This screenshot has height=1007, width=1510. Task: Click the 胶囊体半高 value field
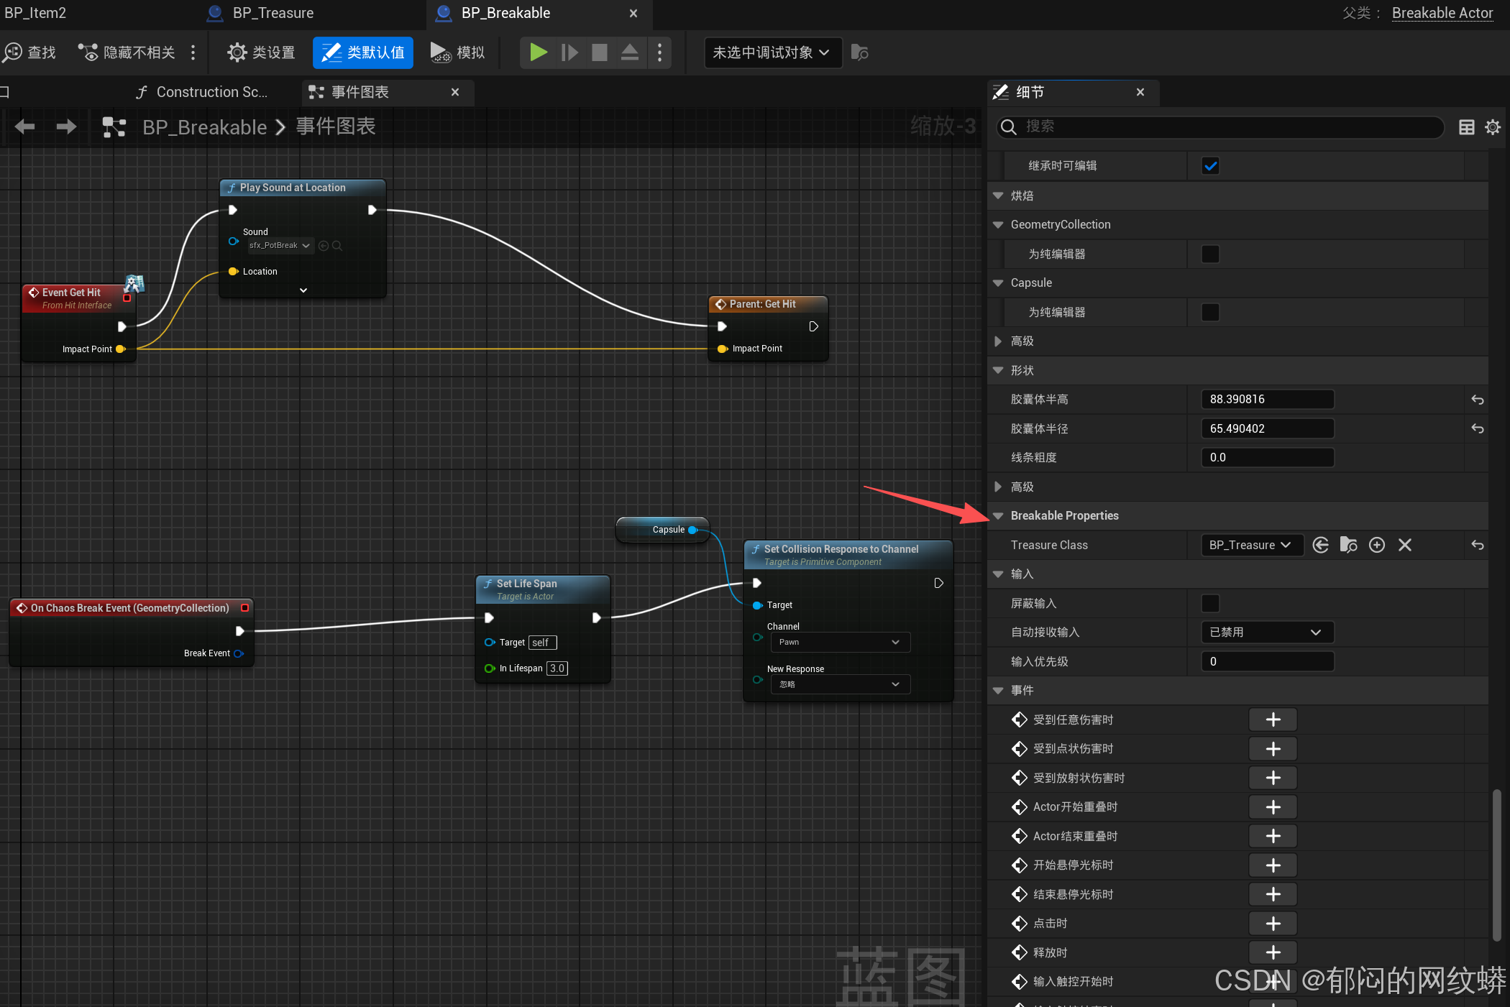click(x=1266, y=399)
